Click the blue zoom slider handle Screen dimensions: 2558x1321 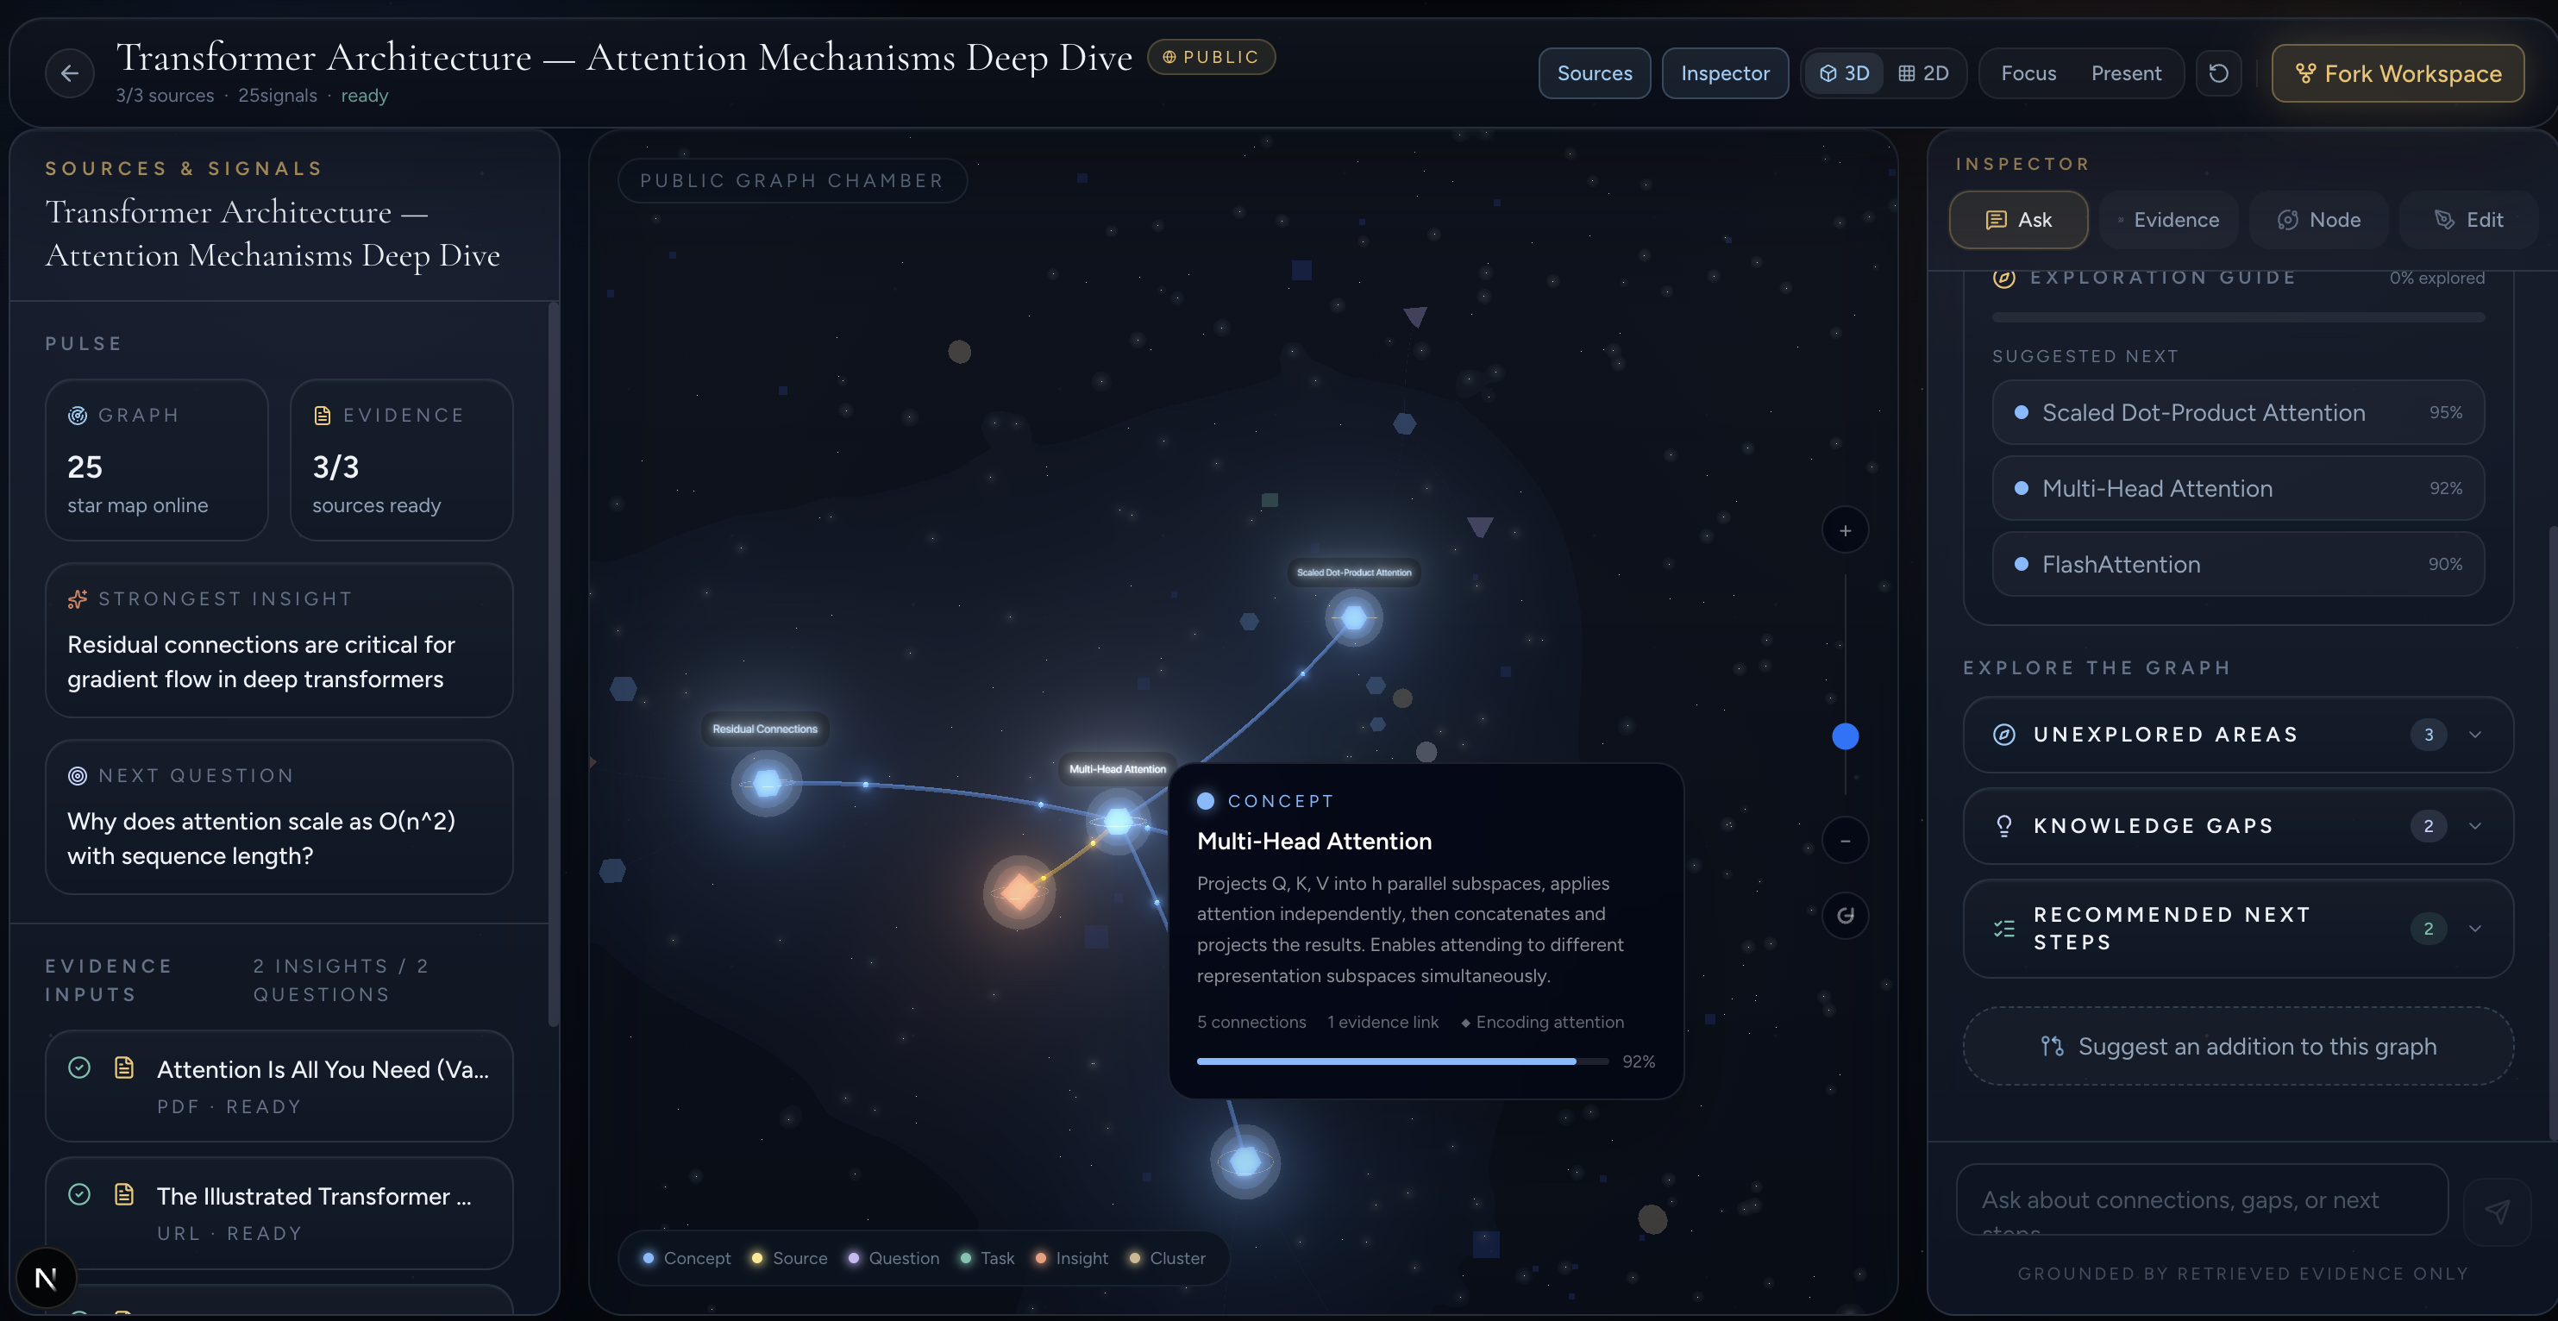[1844, 736]
